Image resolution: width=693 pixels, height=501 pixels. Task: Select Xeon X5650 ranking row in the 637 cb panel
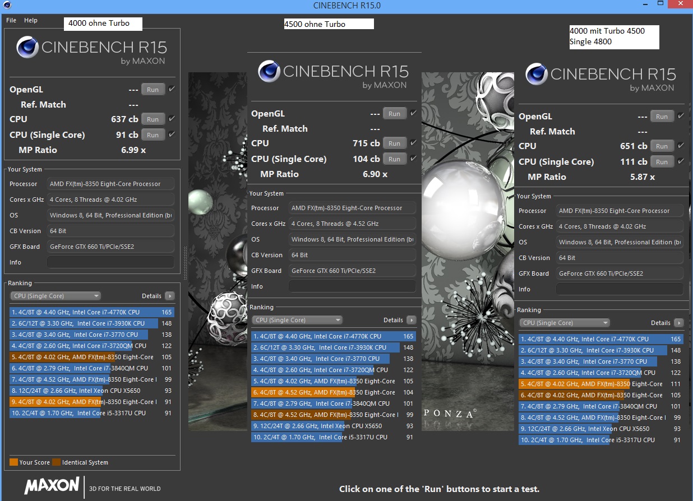click(92, 391)
